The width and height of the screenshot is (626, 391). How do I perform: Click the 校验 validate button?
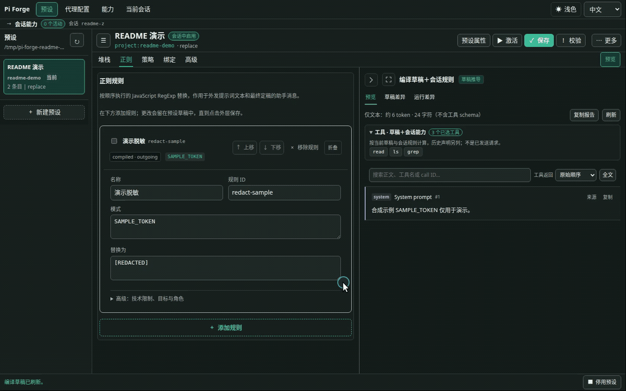click(x=571, y=41)
